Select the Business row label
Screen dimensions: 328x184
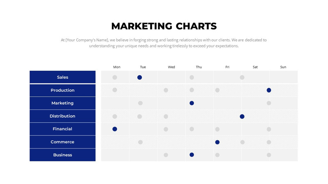pyautogui.click(x=63, y=155)
